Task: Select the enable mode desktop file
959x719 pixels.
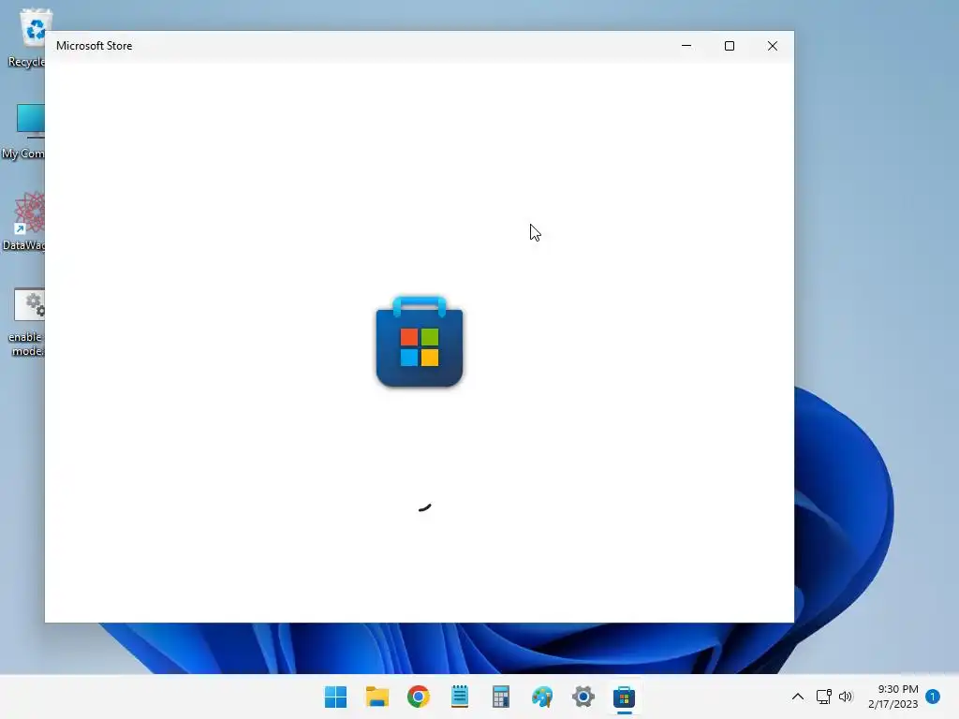Action: pyautogui.click(x=27, y=323)
